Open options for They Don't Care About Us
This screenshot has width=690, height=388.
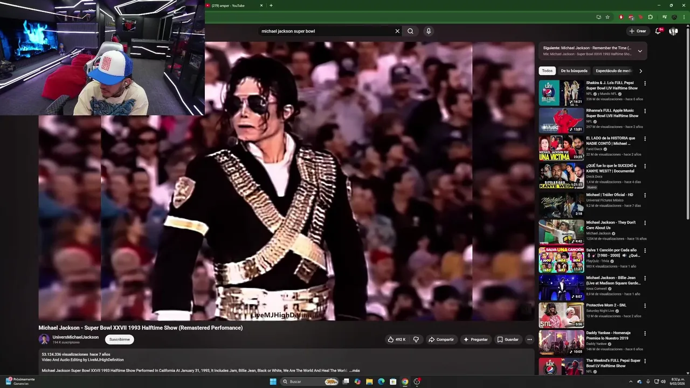click(x=645, y=223)
